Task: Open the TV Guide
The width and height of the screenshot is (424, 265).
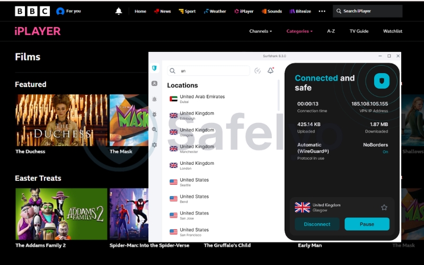Action: click(359, 31)
